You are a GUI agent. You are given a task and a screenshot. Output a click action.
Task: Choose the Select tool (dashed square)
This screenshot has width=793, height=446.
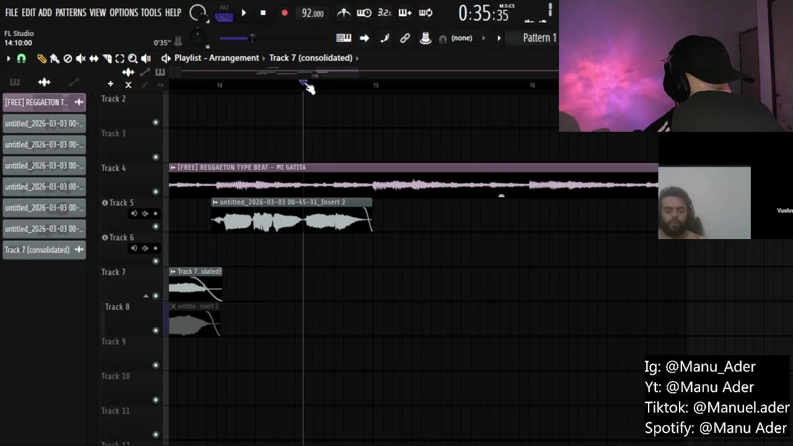click(120, 58)
